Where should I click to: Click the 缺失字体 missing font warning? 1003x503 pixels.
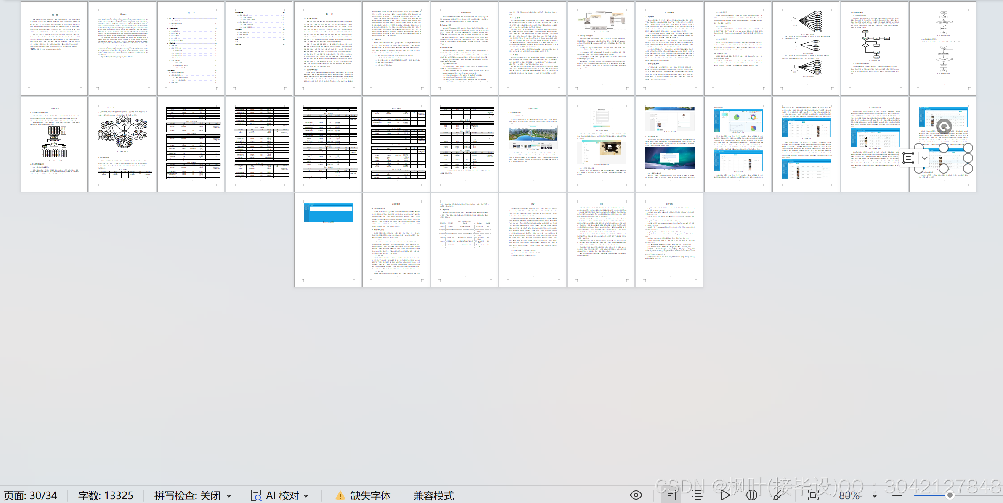pos(364,496)
